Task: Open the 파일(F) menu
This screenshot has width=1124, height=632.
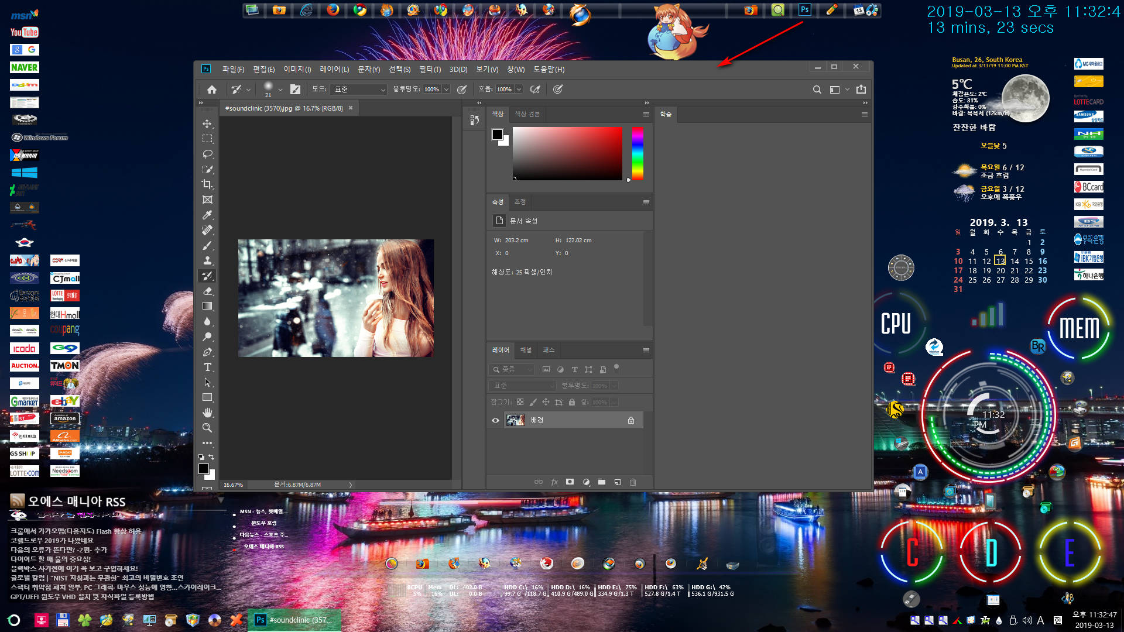Action: coord(233,69)
